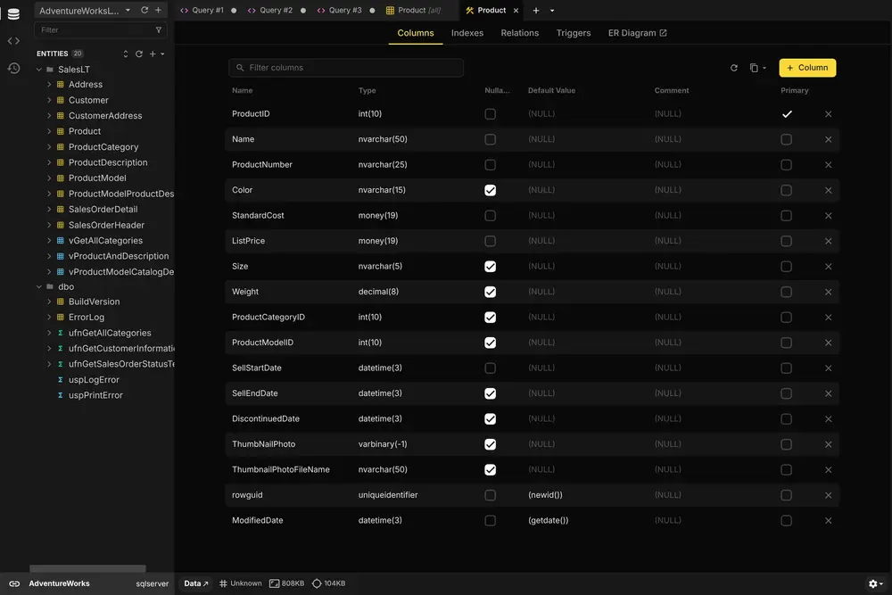
Task: Collapse the SalesLT schema folder
Action: pyautogui.click(x=38, y=70)
